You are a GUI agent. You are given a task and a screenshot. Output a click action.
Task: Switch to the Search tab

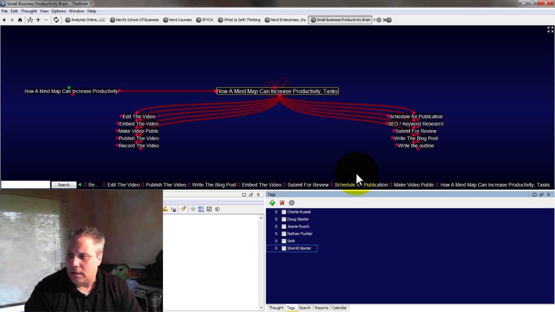click(304, 308)
